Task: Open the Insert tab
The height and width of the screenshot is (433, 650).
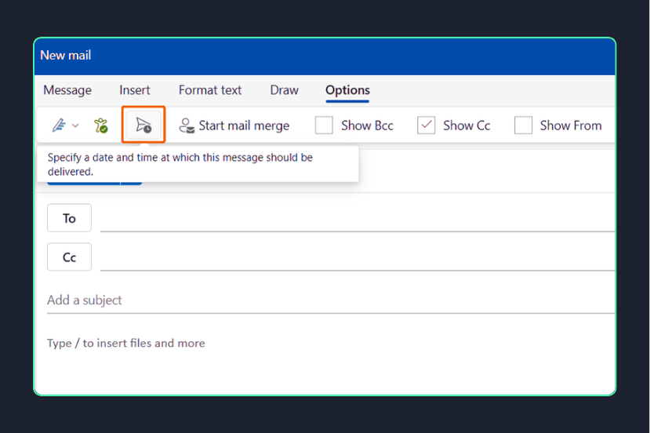Action: coord(135,90)
